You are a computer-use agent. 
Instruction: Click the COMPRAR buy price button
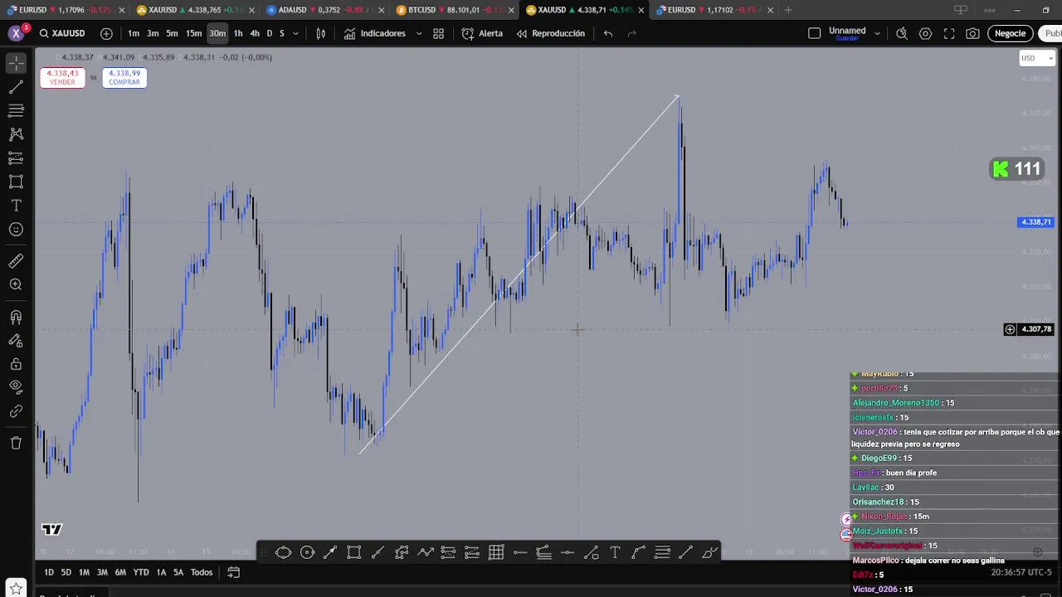(x=124, y=77)
